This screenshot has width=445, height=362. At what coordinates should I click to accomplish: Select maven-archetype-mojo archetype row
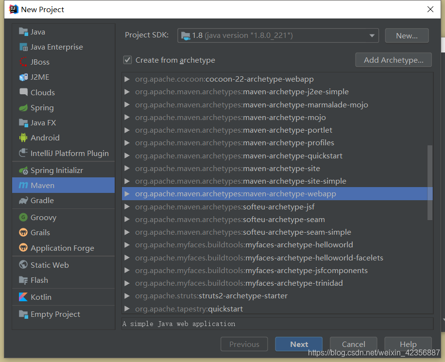click(x=277, y=117)
